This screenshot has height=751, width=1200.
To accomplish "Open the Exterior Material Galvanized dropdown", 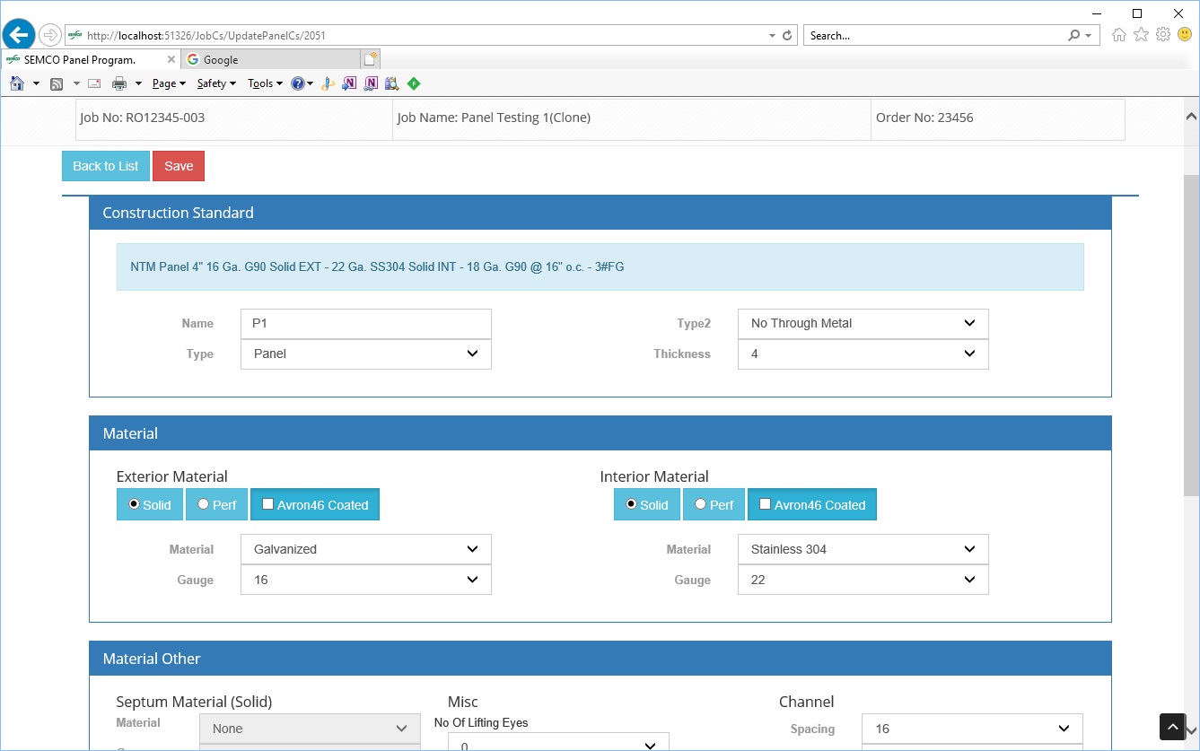I will click(x=365, y=550).
